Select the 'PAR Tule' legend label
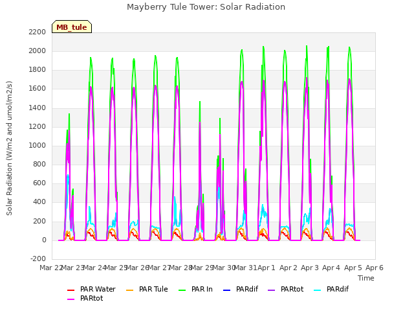Image resolution: width=414 pixels, height=311 pixels. (153, 290)
